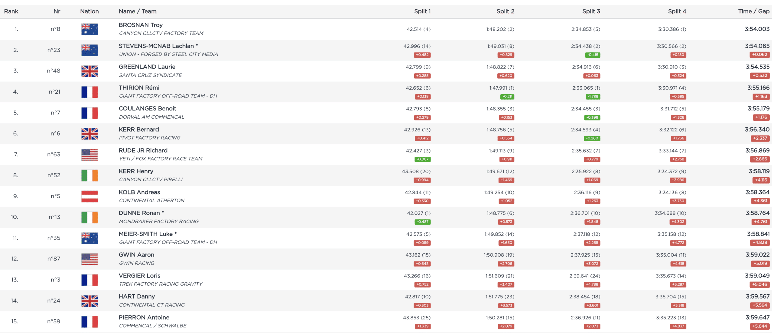Click Aaron Gwin's USA flag icon

coord(89,259)
